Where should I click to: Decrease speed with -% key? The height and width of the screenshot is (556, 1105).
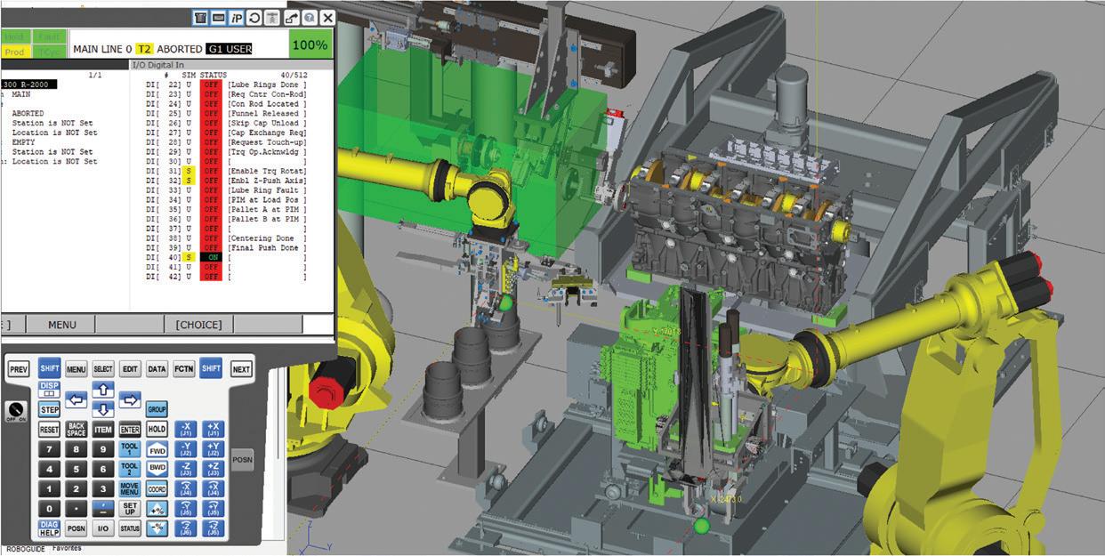tap(157, 528)
